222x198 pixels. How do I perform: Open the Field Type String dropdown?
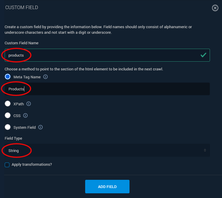click(107, 150)
